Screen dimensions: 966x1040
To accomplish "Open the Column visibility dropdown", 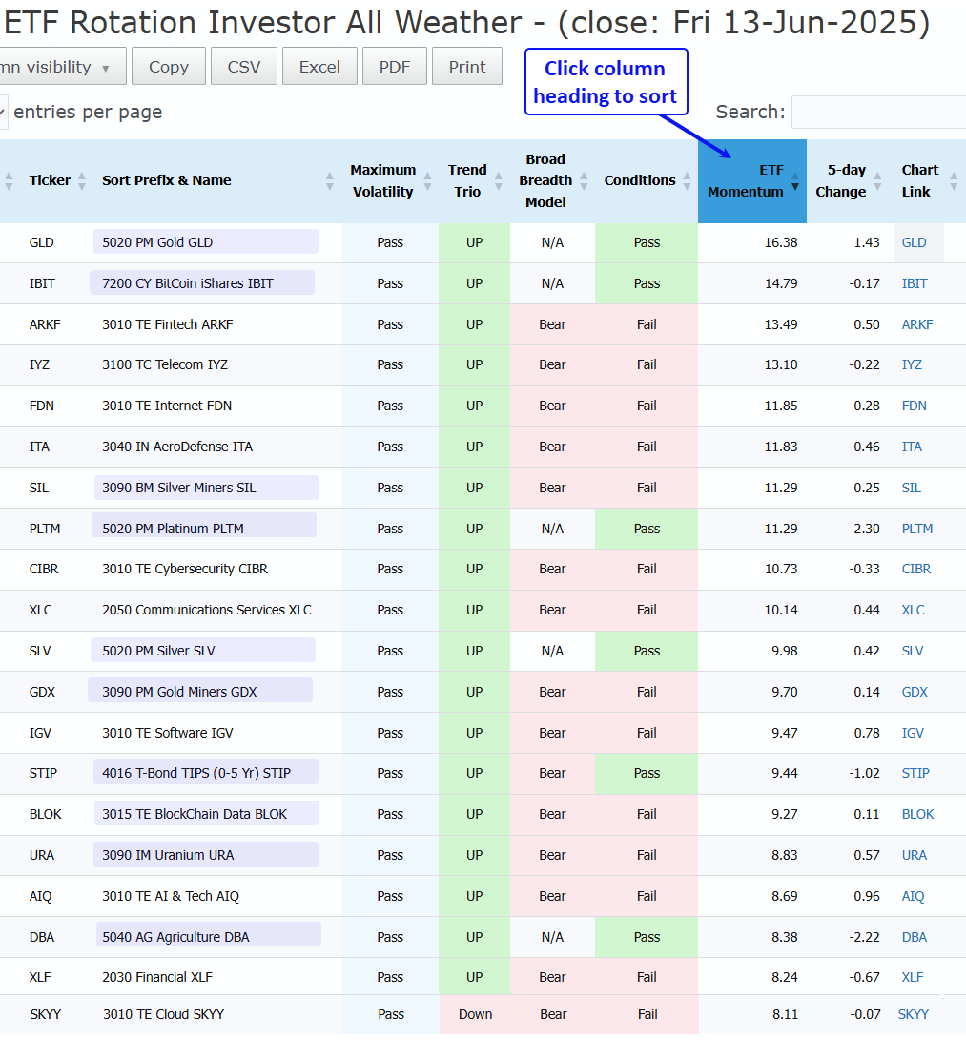I will click(x=61, y=67).
